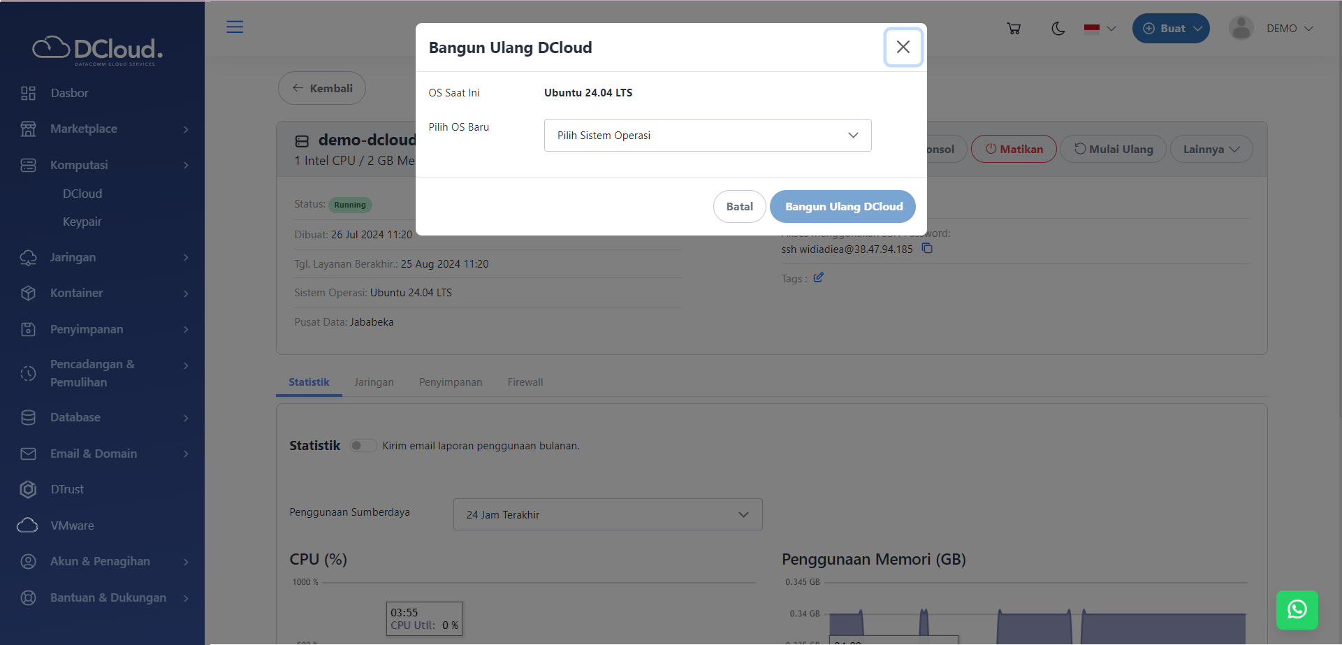
Task: Copy the SSH command to clipboard
Action: coord(927,249)
